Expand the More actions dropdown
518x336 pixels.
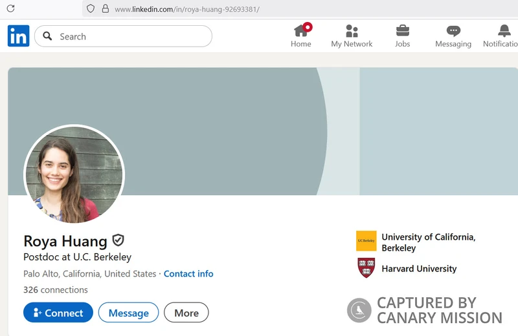pyautogui.click(x=186, y=313)
